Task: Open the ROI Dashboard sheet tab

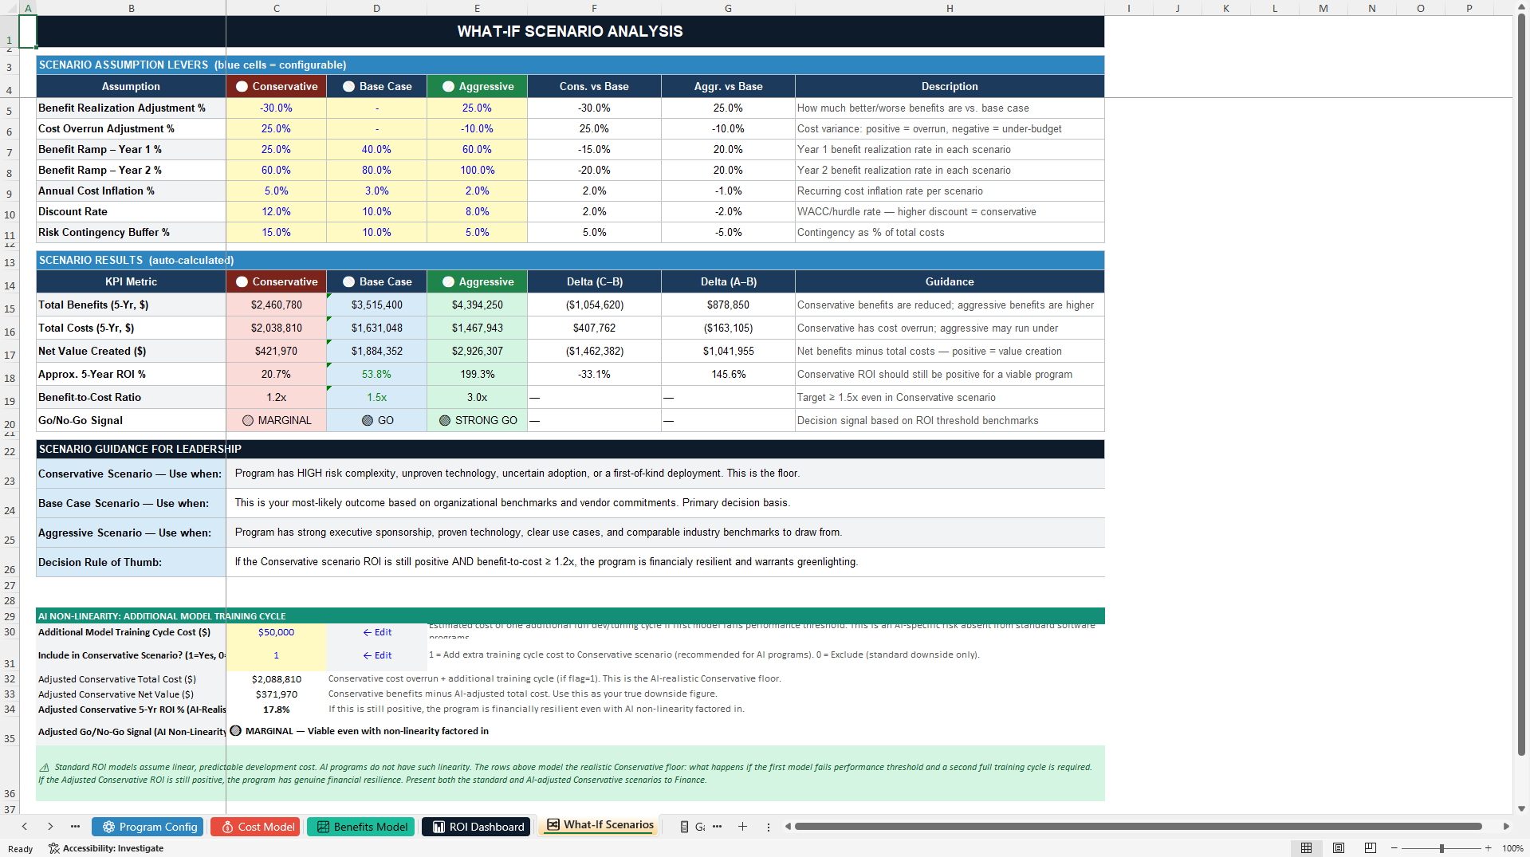Action: [477, 827]
